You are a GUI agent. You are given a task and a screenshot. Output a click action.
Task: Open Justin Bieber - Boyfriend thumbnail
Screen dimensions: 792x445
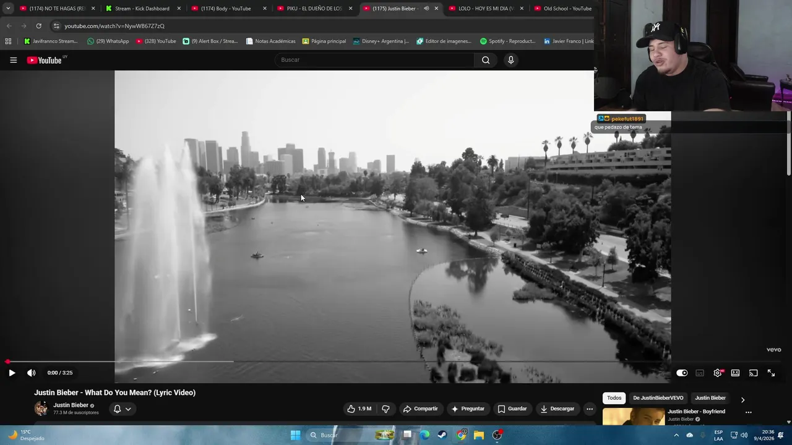pyautogui.click(x=634, y=417)
